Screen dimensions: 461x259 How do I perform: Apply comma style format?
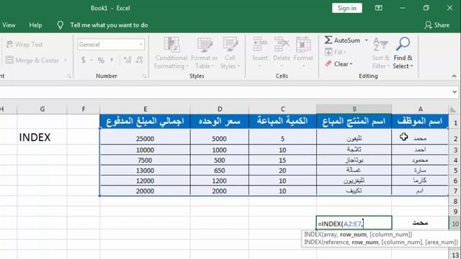point(112,60)
